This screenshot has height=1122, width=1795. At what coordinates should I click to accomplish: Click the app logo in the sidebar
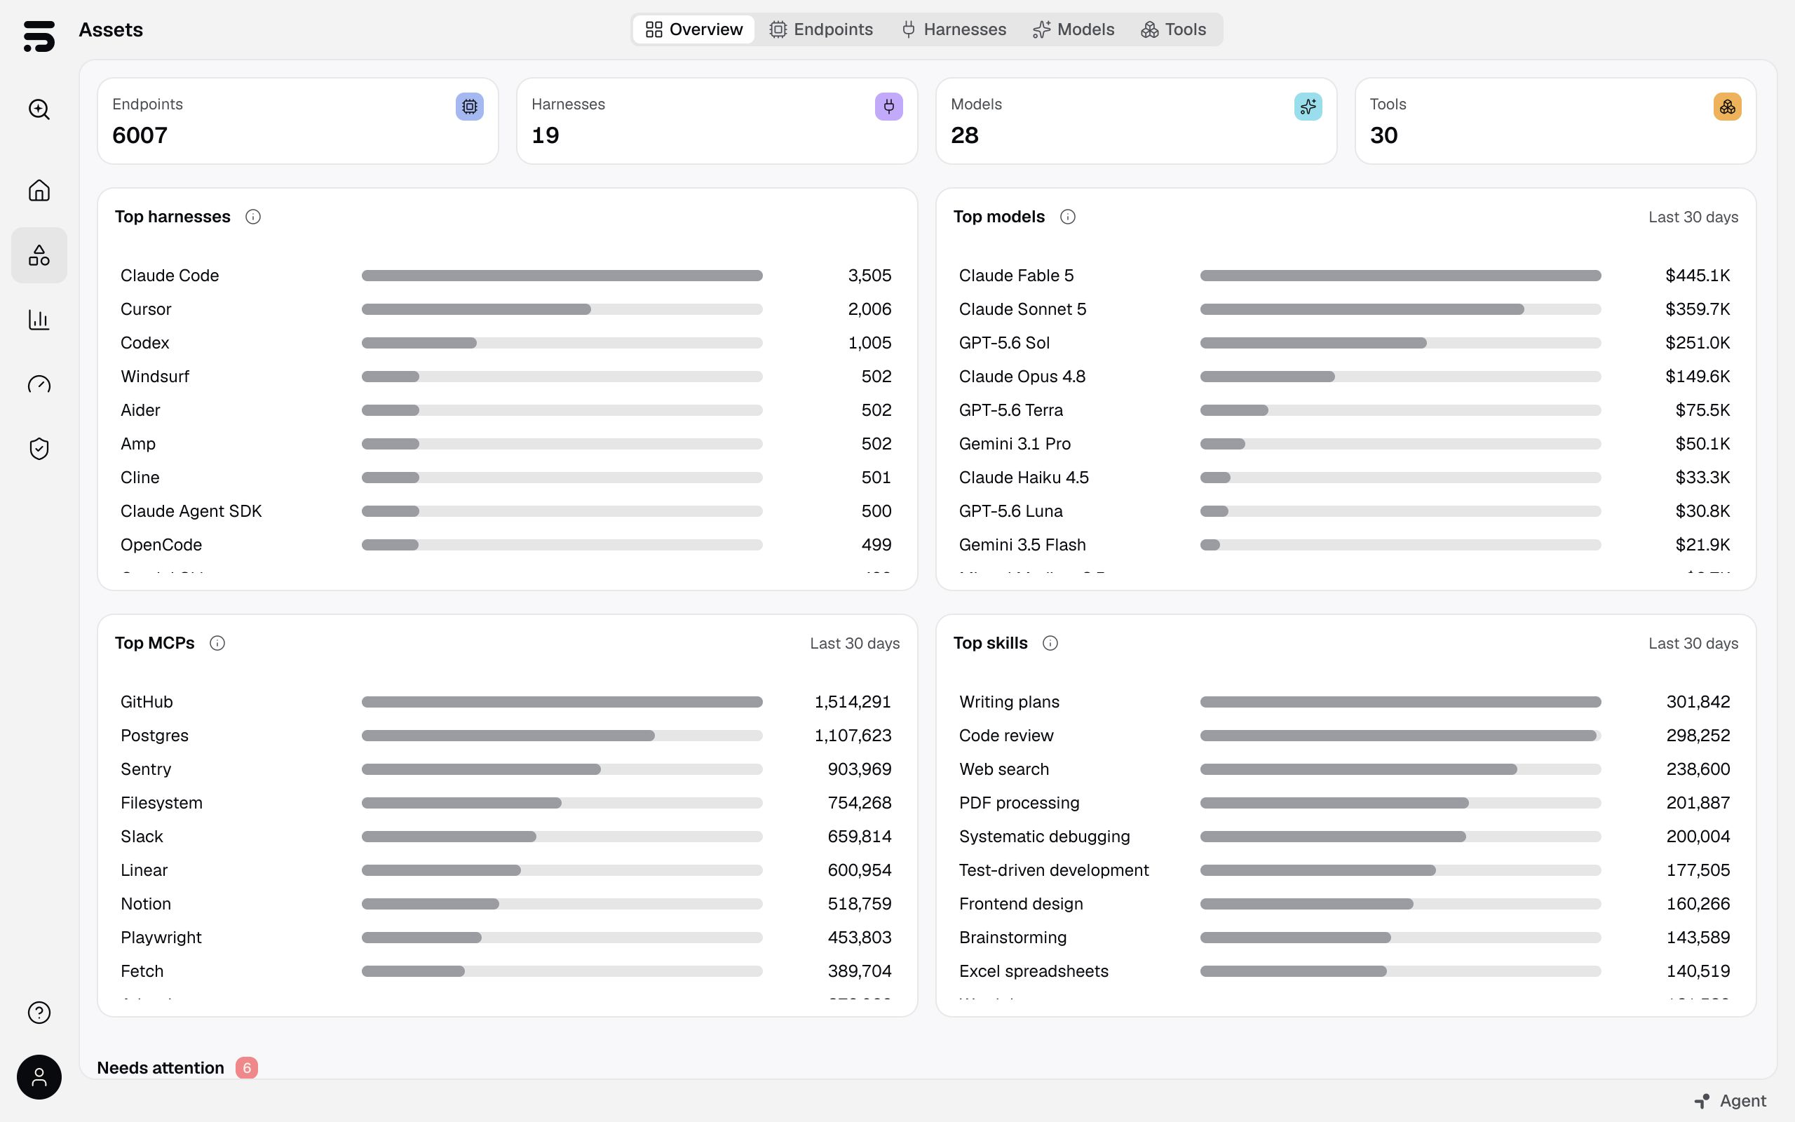click(x=39, y=36)
